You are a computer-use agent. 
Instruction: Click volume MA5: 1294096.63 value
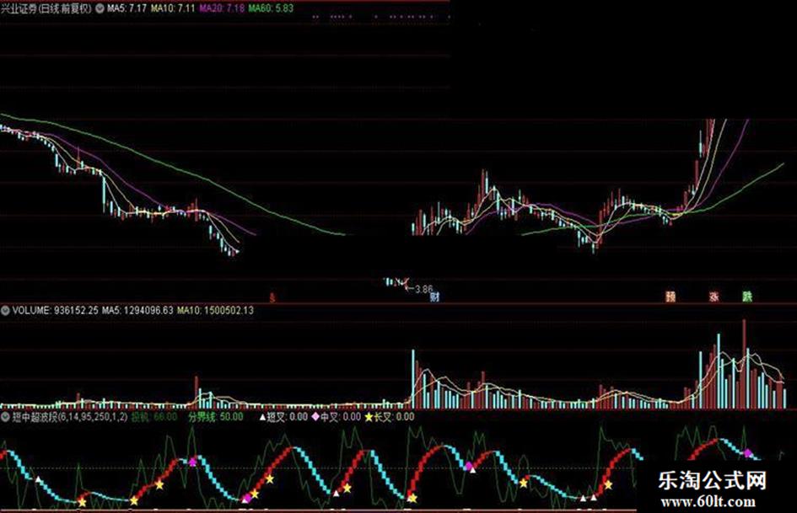pyautogui.click(x=137, y=310)
